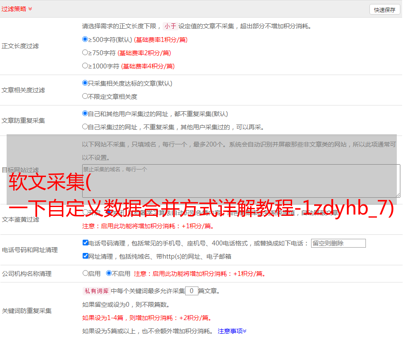Choose 只采集相关度达标的文章(默认) option
The width and height of the screenshot is (403, 339).
85,83
